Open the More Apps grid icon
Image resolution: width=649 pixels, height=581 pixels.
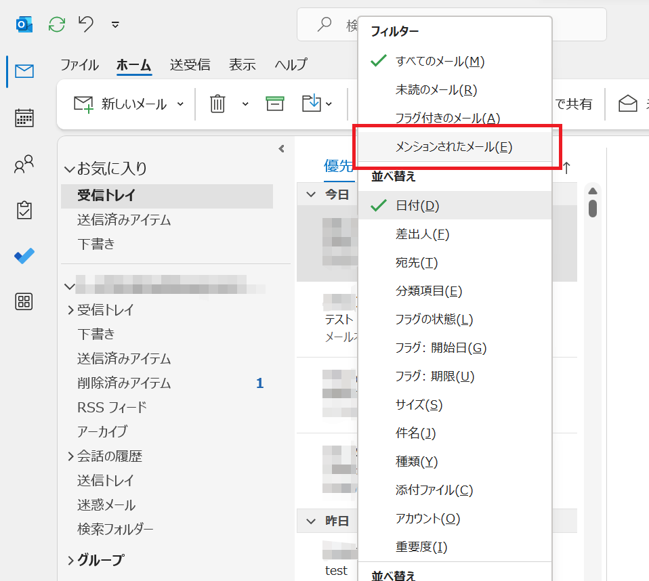point(24,302)
